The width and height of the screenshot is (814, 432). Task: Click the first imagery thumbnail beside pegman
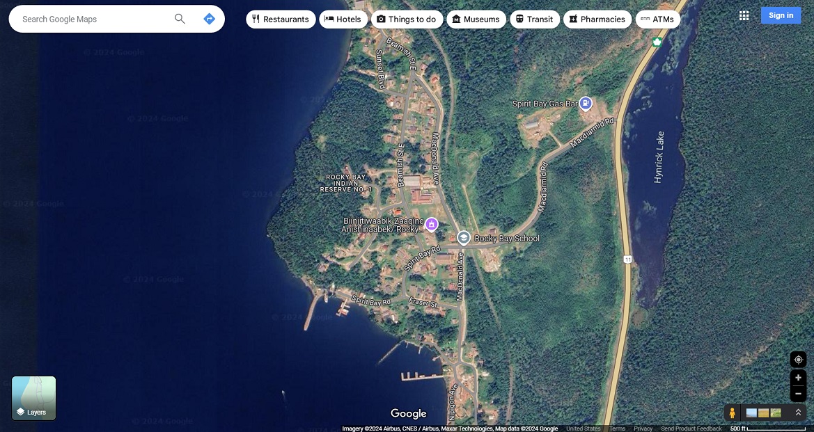[751, 413]
